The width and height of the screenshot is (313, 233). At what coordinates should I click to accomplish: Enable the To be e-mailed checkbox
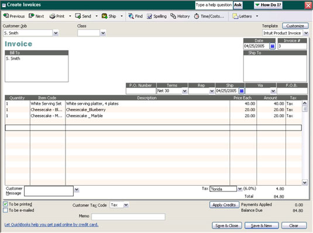pyautogui.click(x=5, y=210)
